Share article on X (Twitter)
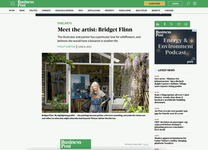Image resolution: width=208 pixels, height=150 pixels. (x=172, y=24)
